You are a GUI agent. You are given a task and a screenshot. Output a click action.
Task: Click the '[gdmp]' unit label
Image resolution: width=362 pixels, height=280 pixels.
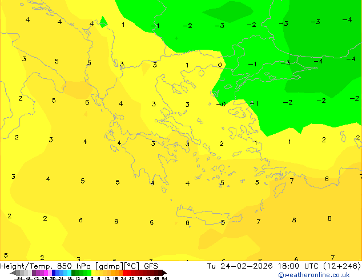(x=110, y=266)
